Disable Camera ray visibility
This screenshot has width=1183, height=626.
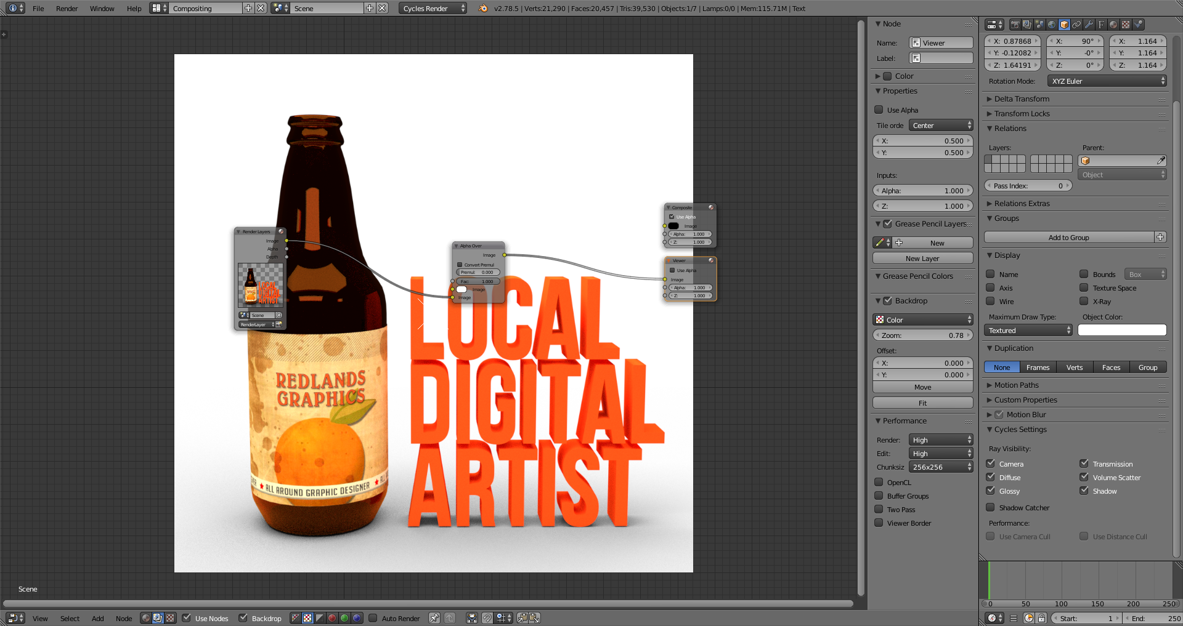(x=991, y=463)
